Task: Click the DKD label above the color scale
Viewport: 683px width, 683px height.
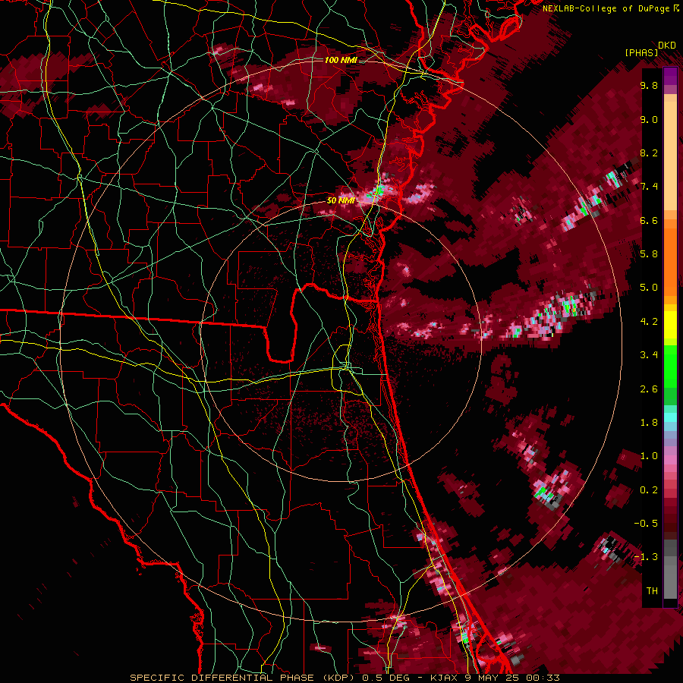Action: tap(666, 46)
